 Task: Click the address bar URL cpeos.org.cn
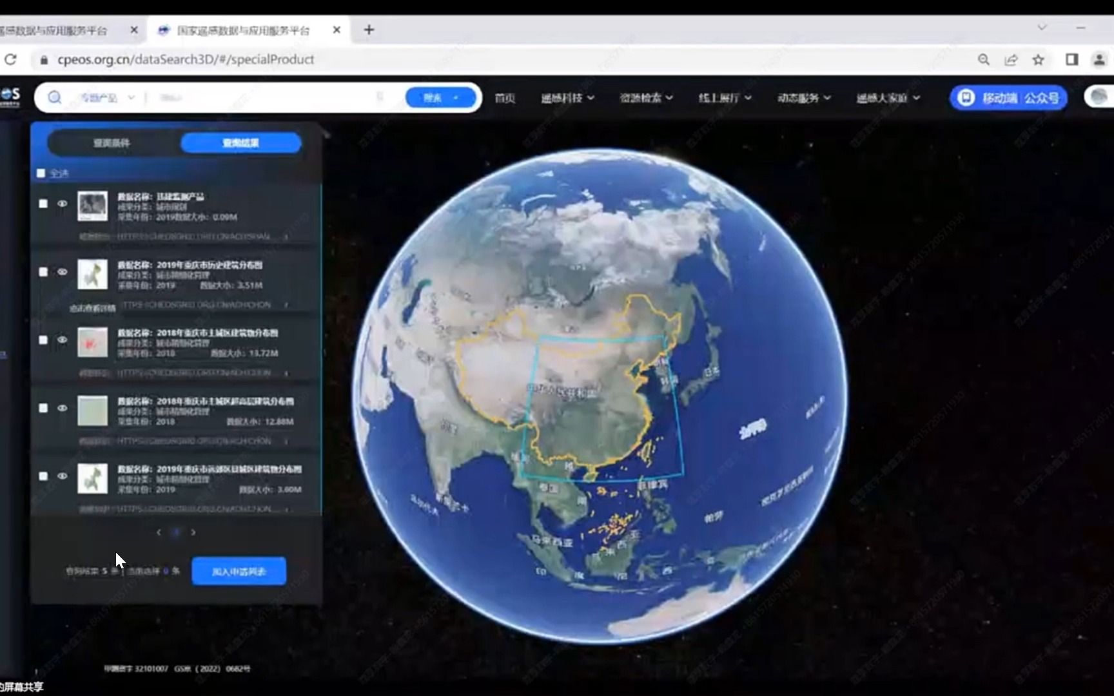186,59
